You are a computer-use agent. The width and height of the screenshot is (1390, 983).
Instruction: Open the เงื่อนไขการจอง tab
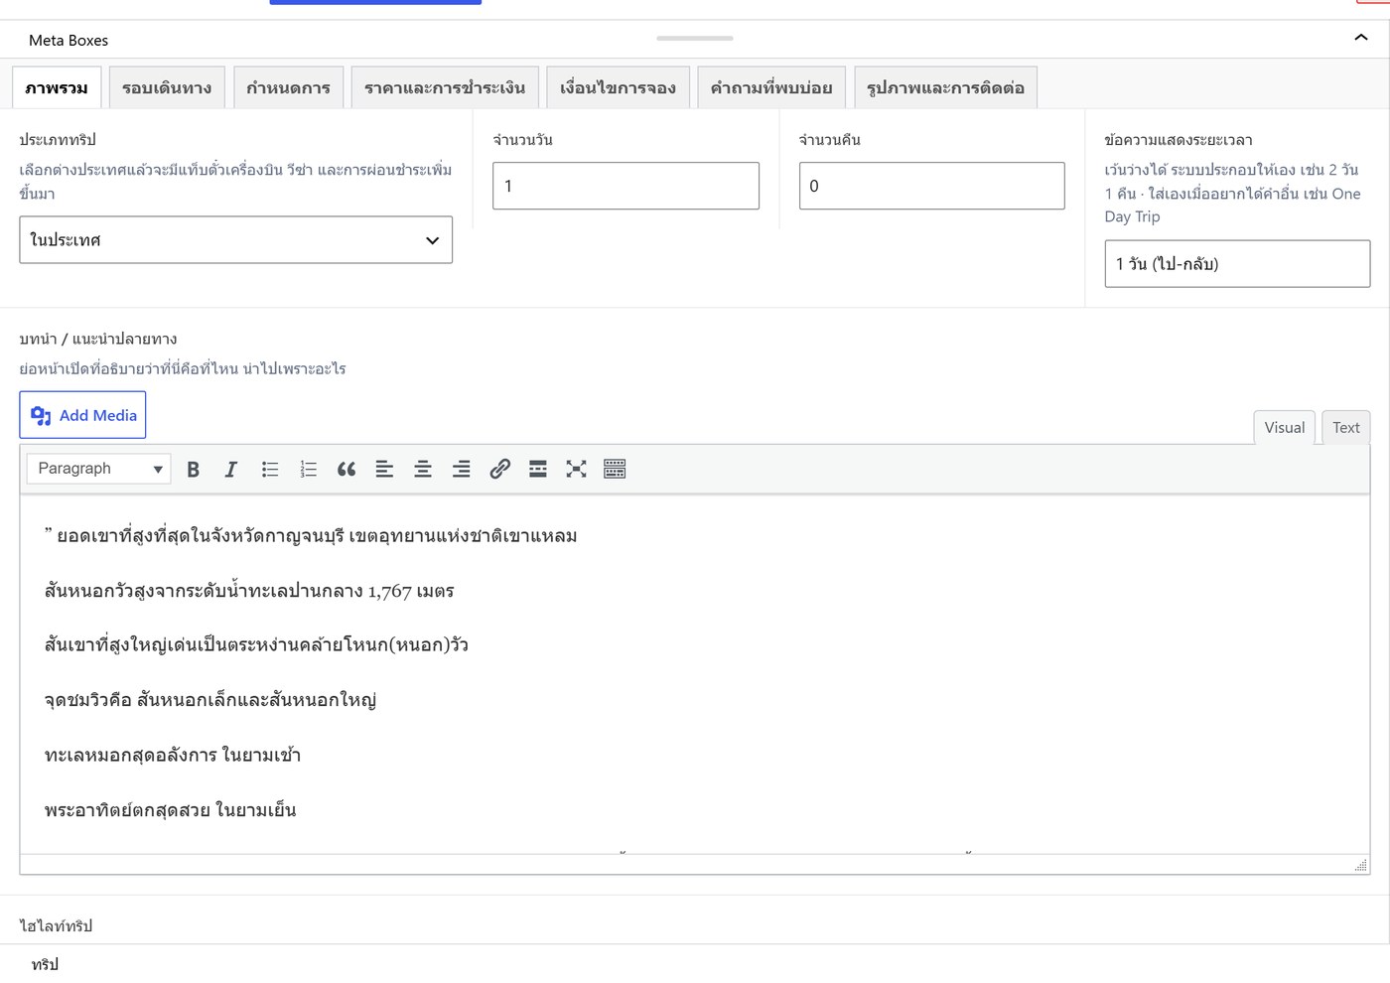point(618,87)
